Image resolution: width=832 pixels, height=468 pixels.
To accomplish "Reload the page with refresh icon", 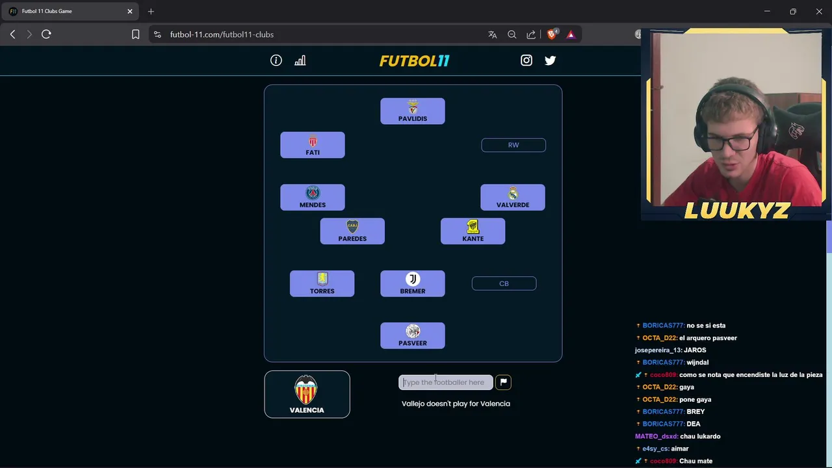I will tap(46, 34).
